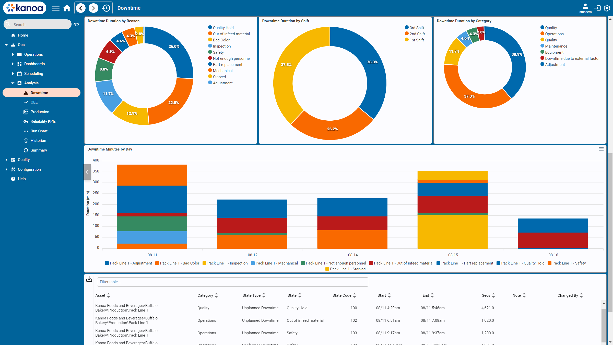Click the logout arrow icon
The height and width of the screenshot is (345, 613).
[x=597, y=8]
